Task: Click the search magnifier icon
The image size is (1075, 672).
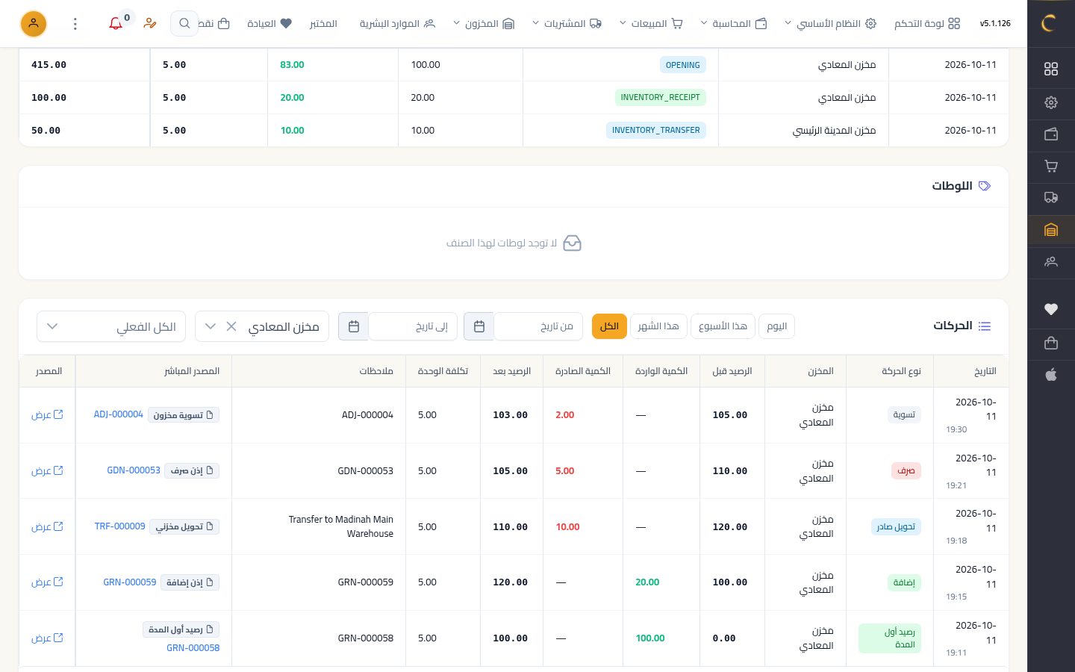Action: (x=184, y=24)
